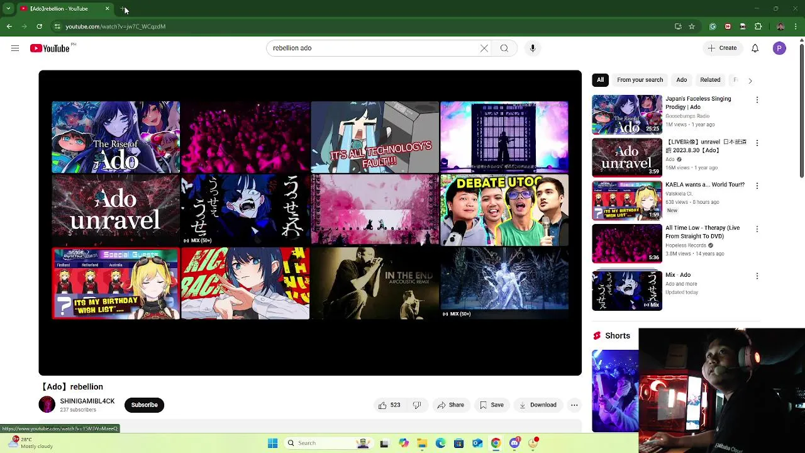Go back to the previous page in Chrome
The image size is (805, 453).
pos(9,26)
